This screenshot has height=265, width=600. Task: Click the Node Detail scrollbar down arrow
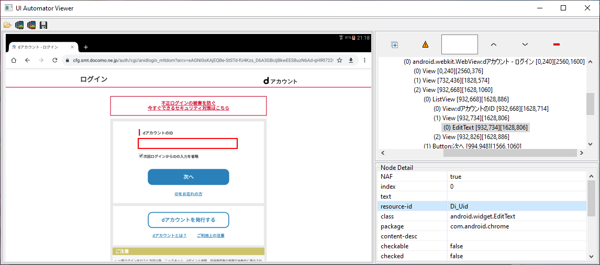592,257
